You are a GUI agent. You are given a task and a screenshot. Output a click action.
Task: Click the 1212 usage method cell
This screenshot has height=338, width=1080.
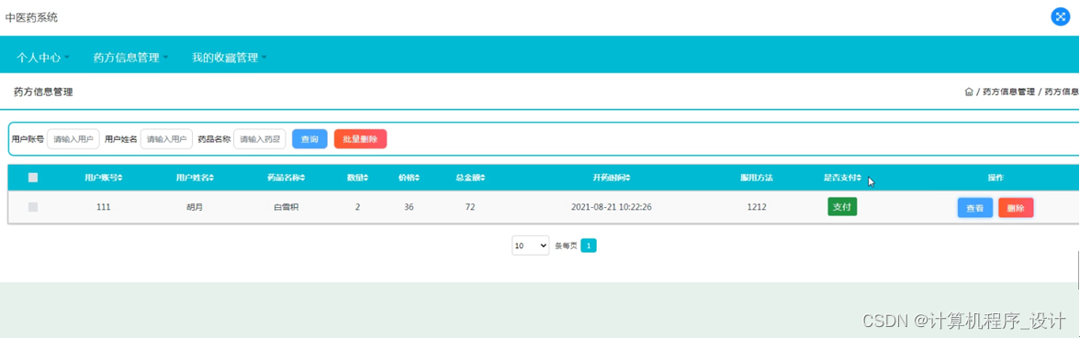tap(757, 207)
